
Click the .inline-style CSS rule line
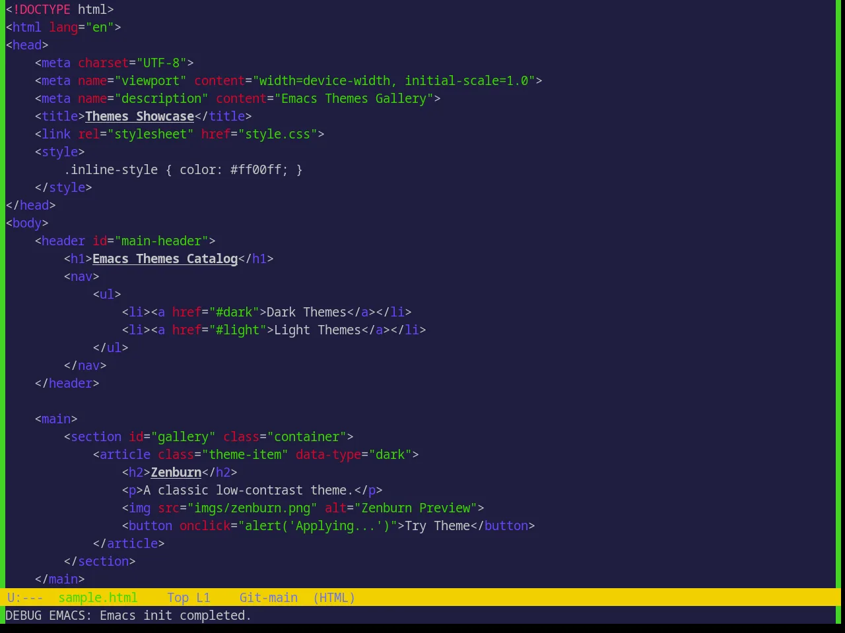(183, 169)
